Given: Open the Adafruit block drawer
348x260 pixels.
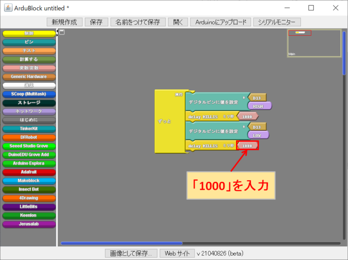Looking at the screenshot, I should pyautogui.click(x=29, y=172).
